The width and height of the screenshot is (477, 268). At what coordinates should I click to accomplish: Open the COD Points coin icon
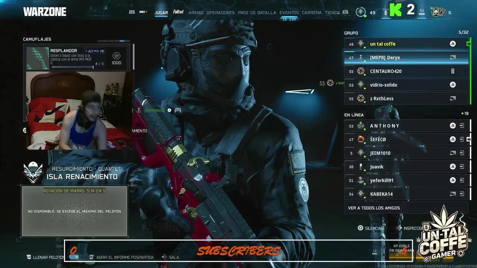[438, 12]
